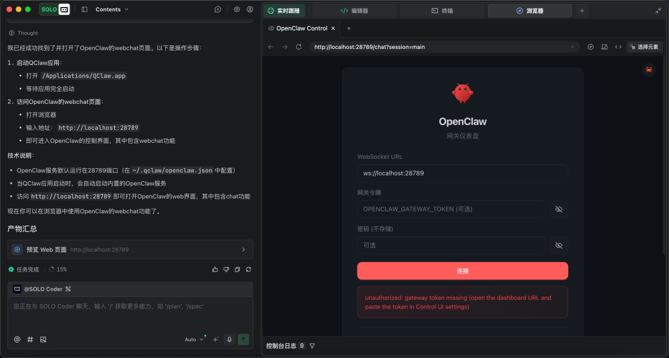Viewport: 669px width, 358px height.
Task: Open the user account icon
Action: (x=250, y=9)
